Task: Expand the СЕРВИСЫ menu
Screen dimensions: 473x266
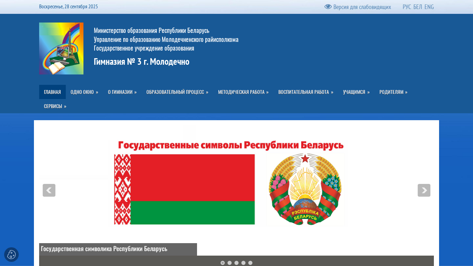Action: 55,106
